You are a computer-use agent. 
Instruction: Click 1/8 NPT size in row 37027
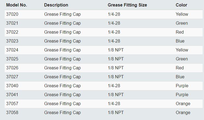[116, 77]
